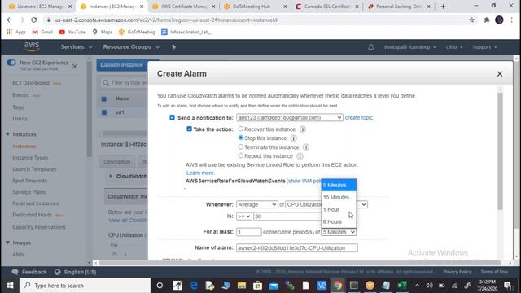Image resolution: width=521 pixels, height=293 pixels.
Task: Open the Chrome taskbar icon
Action: tap(337, 286)
